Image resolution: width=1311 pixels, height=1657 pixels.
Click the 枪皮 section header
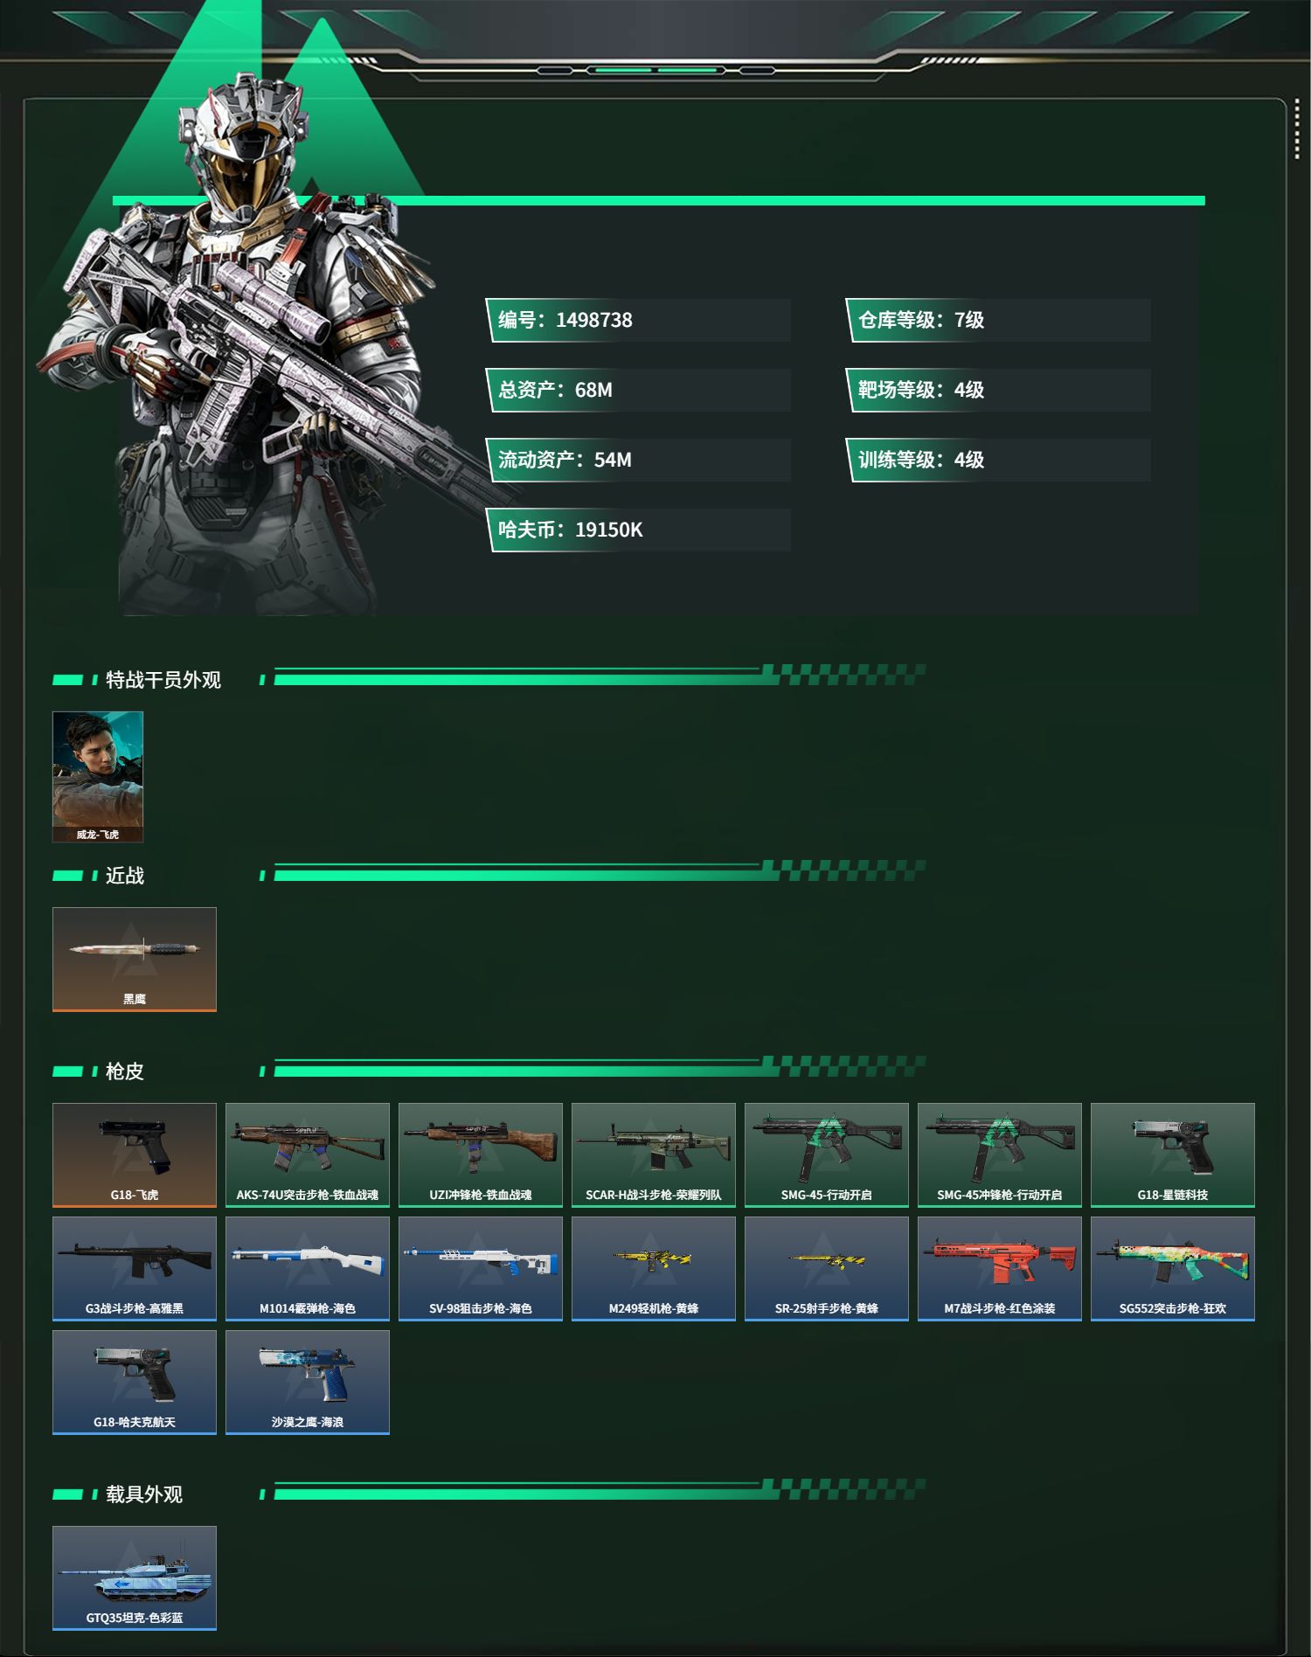tap(125, 1071)
